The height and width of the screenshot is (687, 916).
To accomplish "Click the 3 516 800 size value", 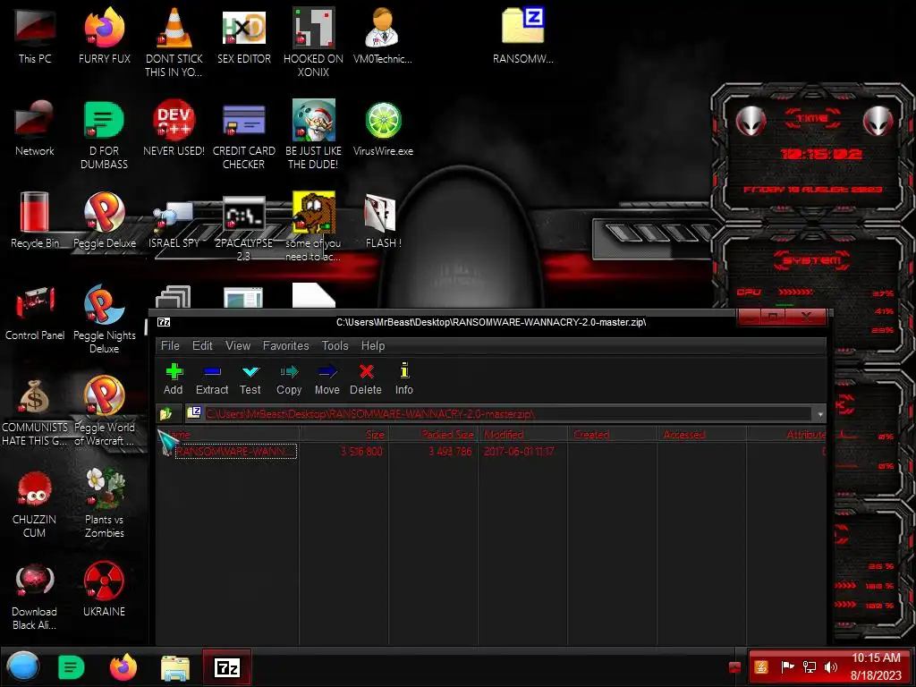I will coord(361,452).
